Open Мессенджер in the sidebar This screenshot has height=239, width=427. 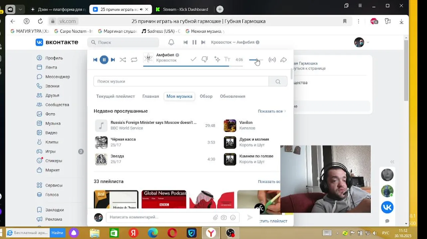pos(53,77)
